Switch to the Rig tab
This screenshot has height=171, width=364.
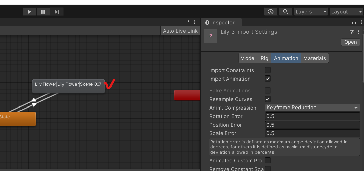tap(264, 58)
